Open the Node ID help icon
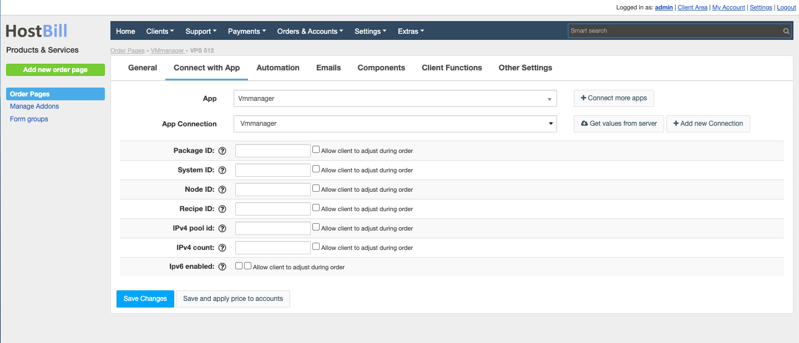 222,189
